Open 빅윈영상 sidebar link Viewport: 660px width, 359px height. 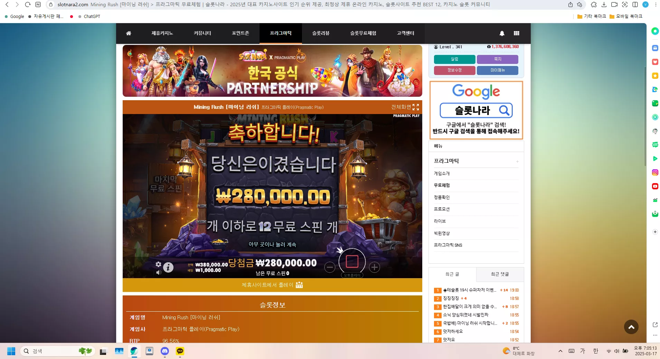point(442,233)
